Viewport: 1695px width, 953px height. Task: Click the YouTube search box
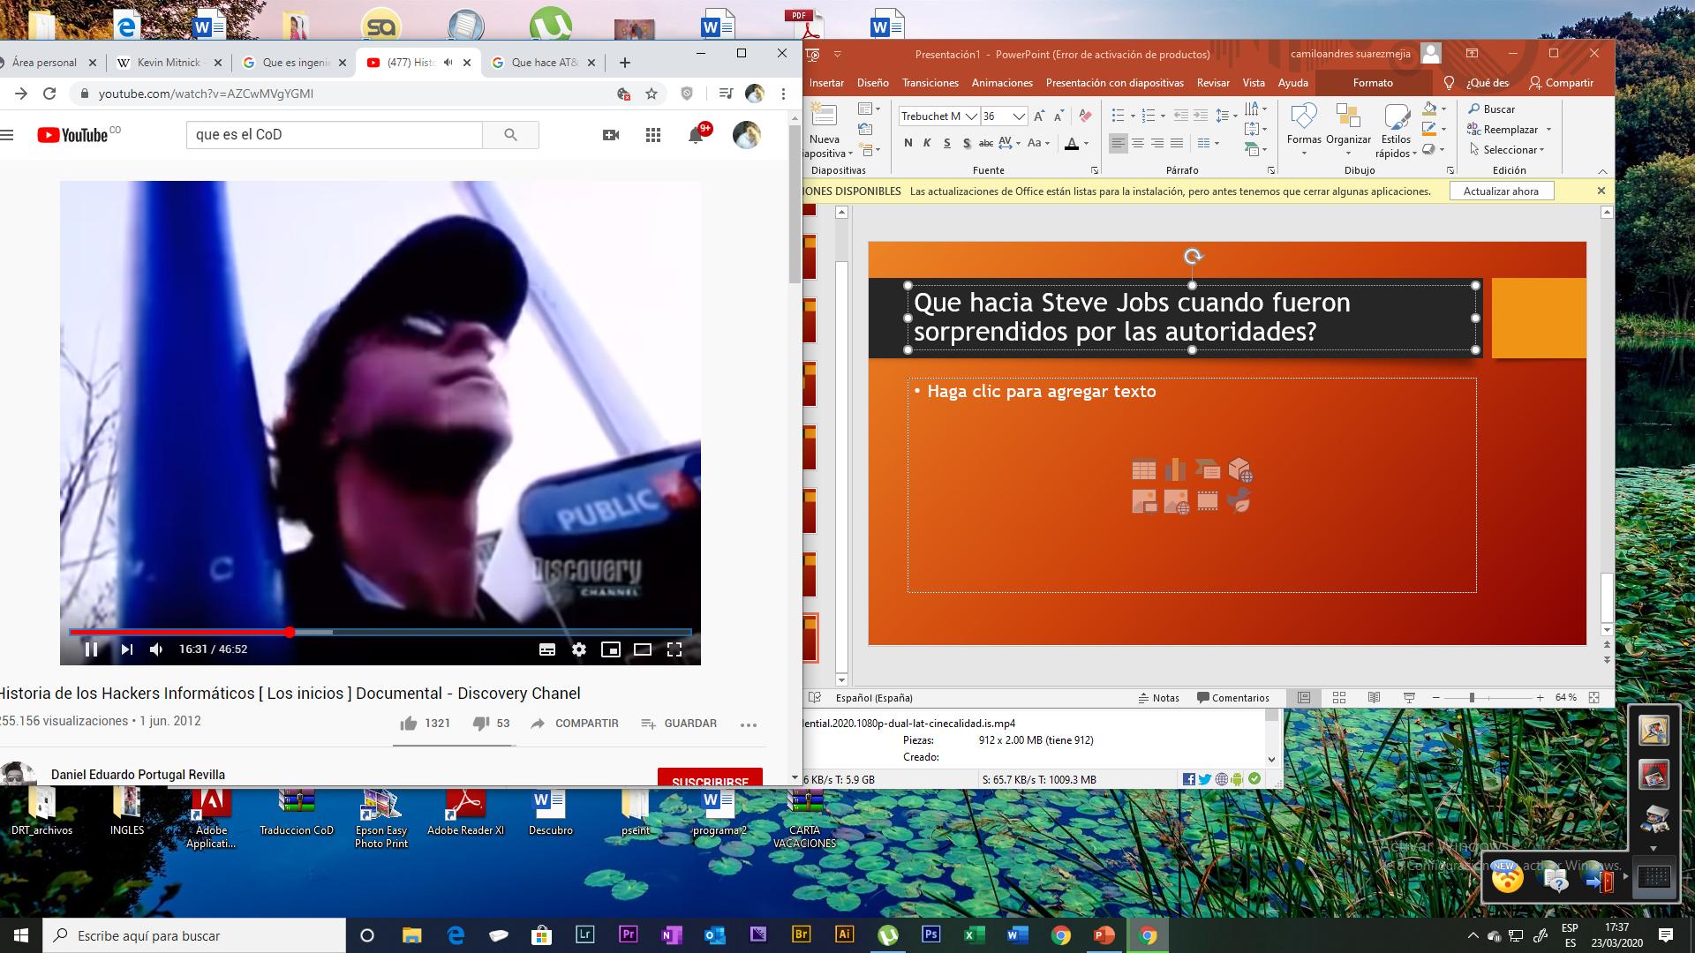pos(334,135)
